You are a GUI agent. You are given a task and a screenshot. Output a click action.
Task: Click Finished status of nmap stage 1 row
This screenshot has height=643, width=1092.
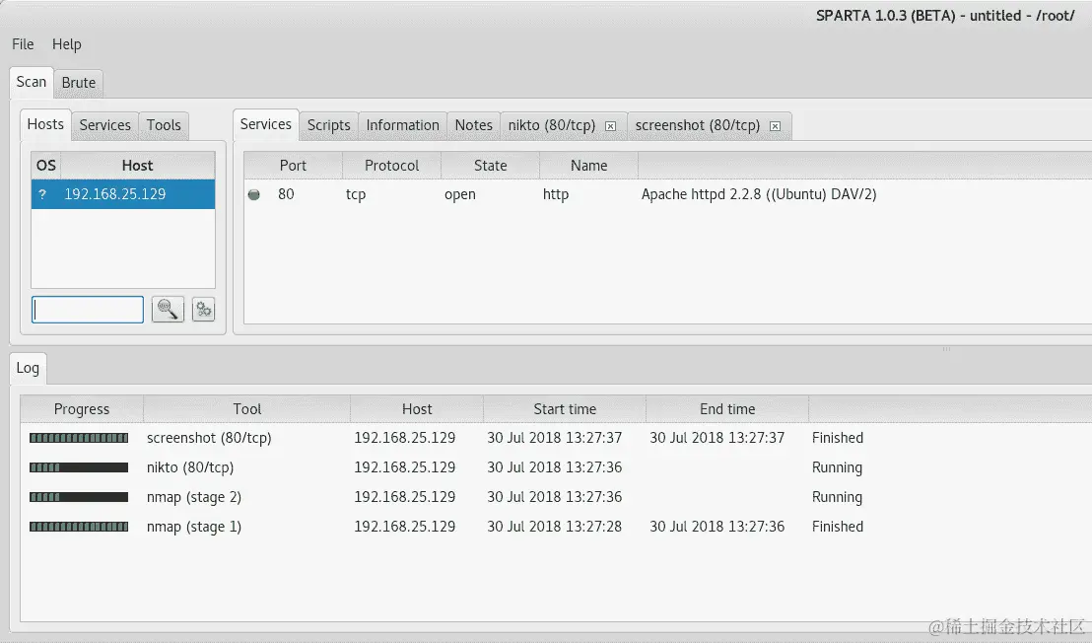click(x=838, y=527)
